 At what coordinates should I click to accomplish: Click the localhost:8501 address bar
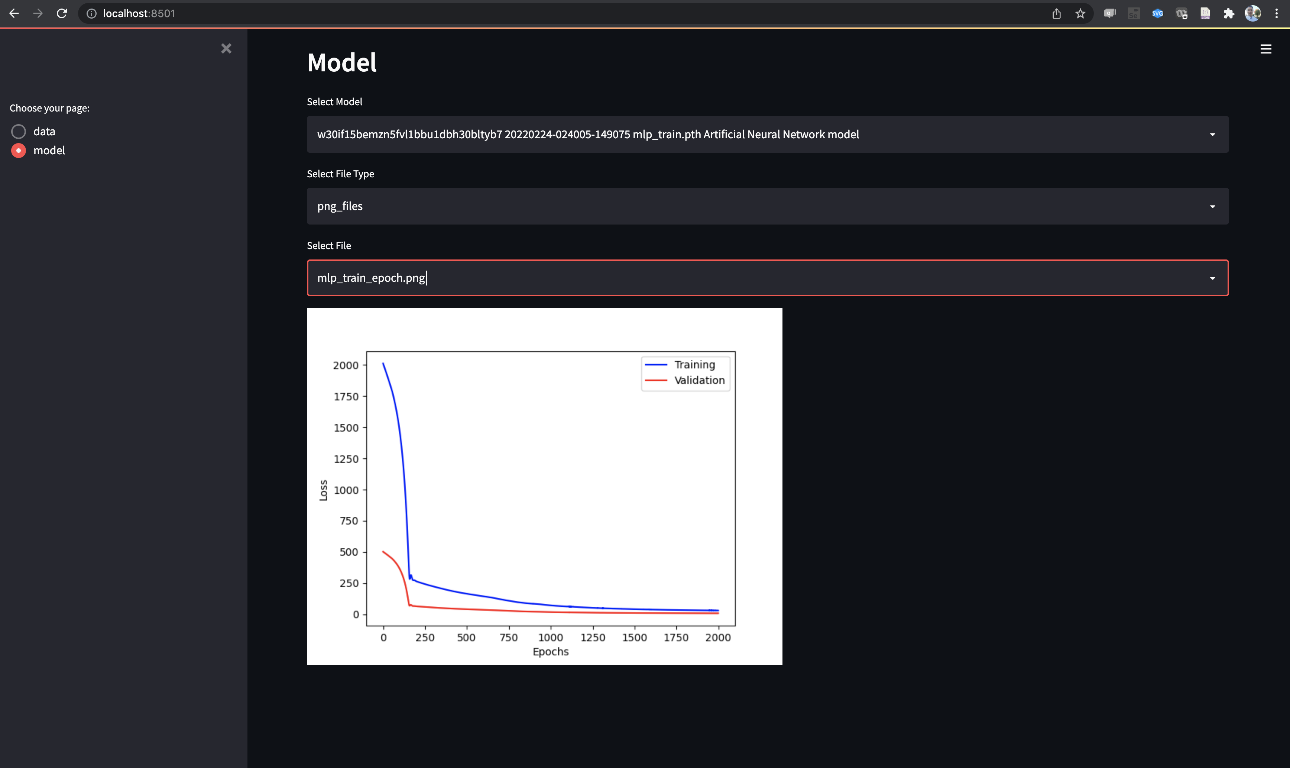pos(564,13)
